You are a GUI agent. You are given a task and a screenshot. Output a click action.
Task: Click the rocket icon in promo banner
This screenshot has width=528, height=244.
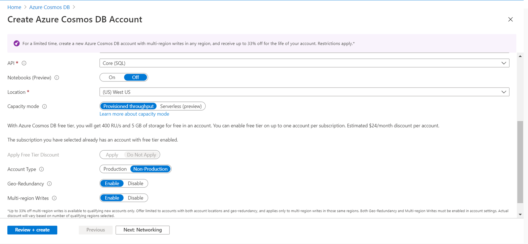(17, 44)
